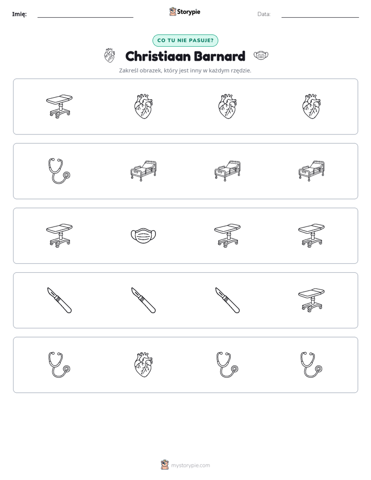The image size is (371, 480).
Task: Click the mask icon right of the title
Action: [x=261, y=56]
